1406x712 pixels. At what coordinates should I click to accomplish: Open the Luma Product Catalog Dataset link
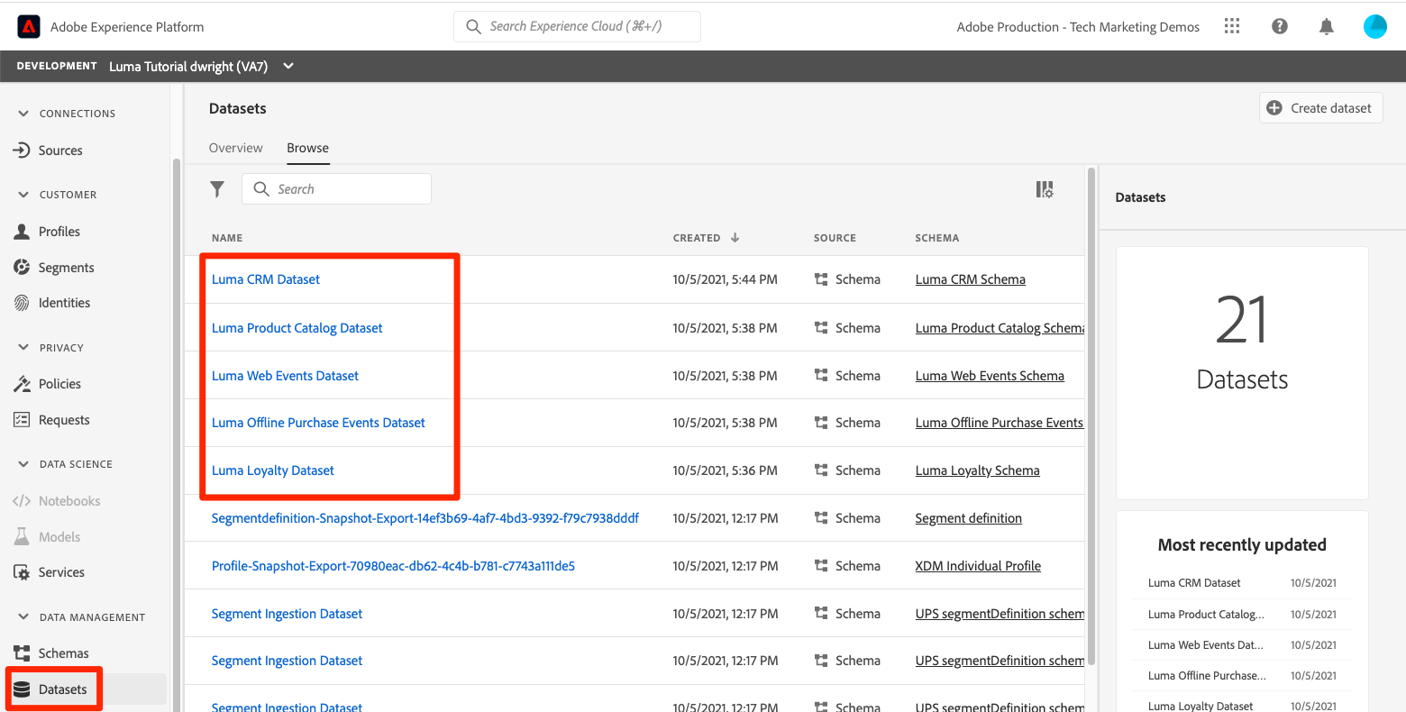(297, 328)
